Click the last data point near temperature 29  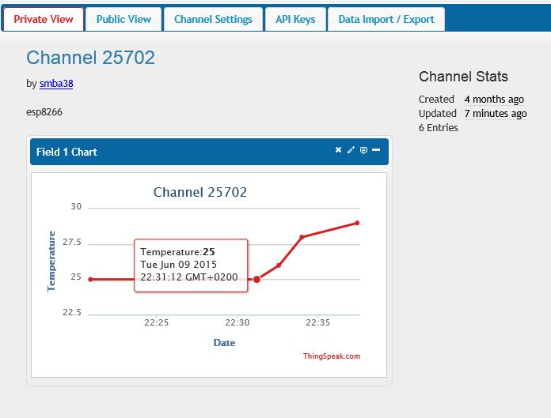click(x=357, y=223)
